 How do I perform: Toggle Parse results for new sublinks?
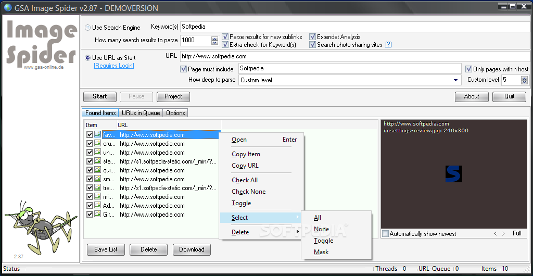[225, 36]
